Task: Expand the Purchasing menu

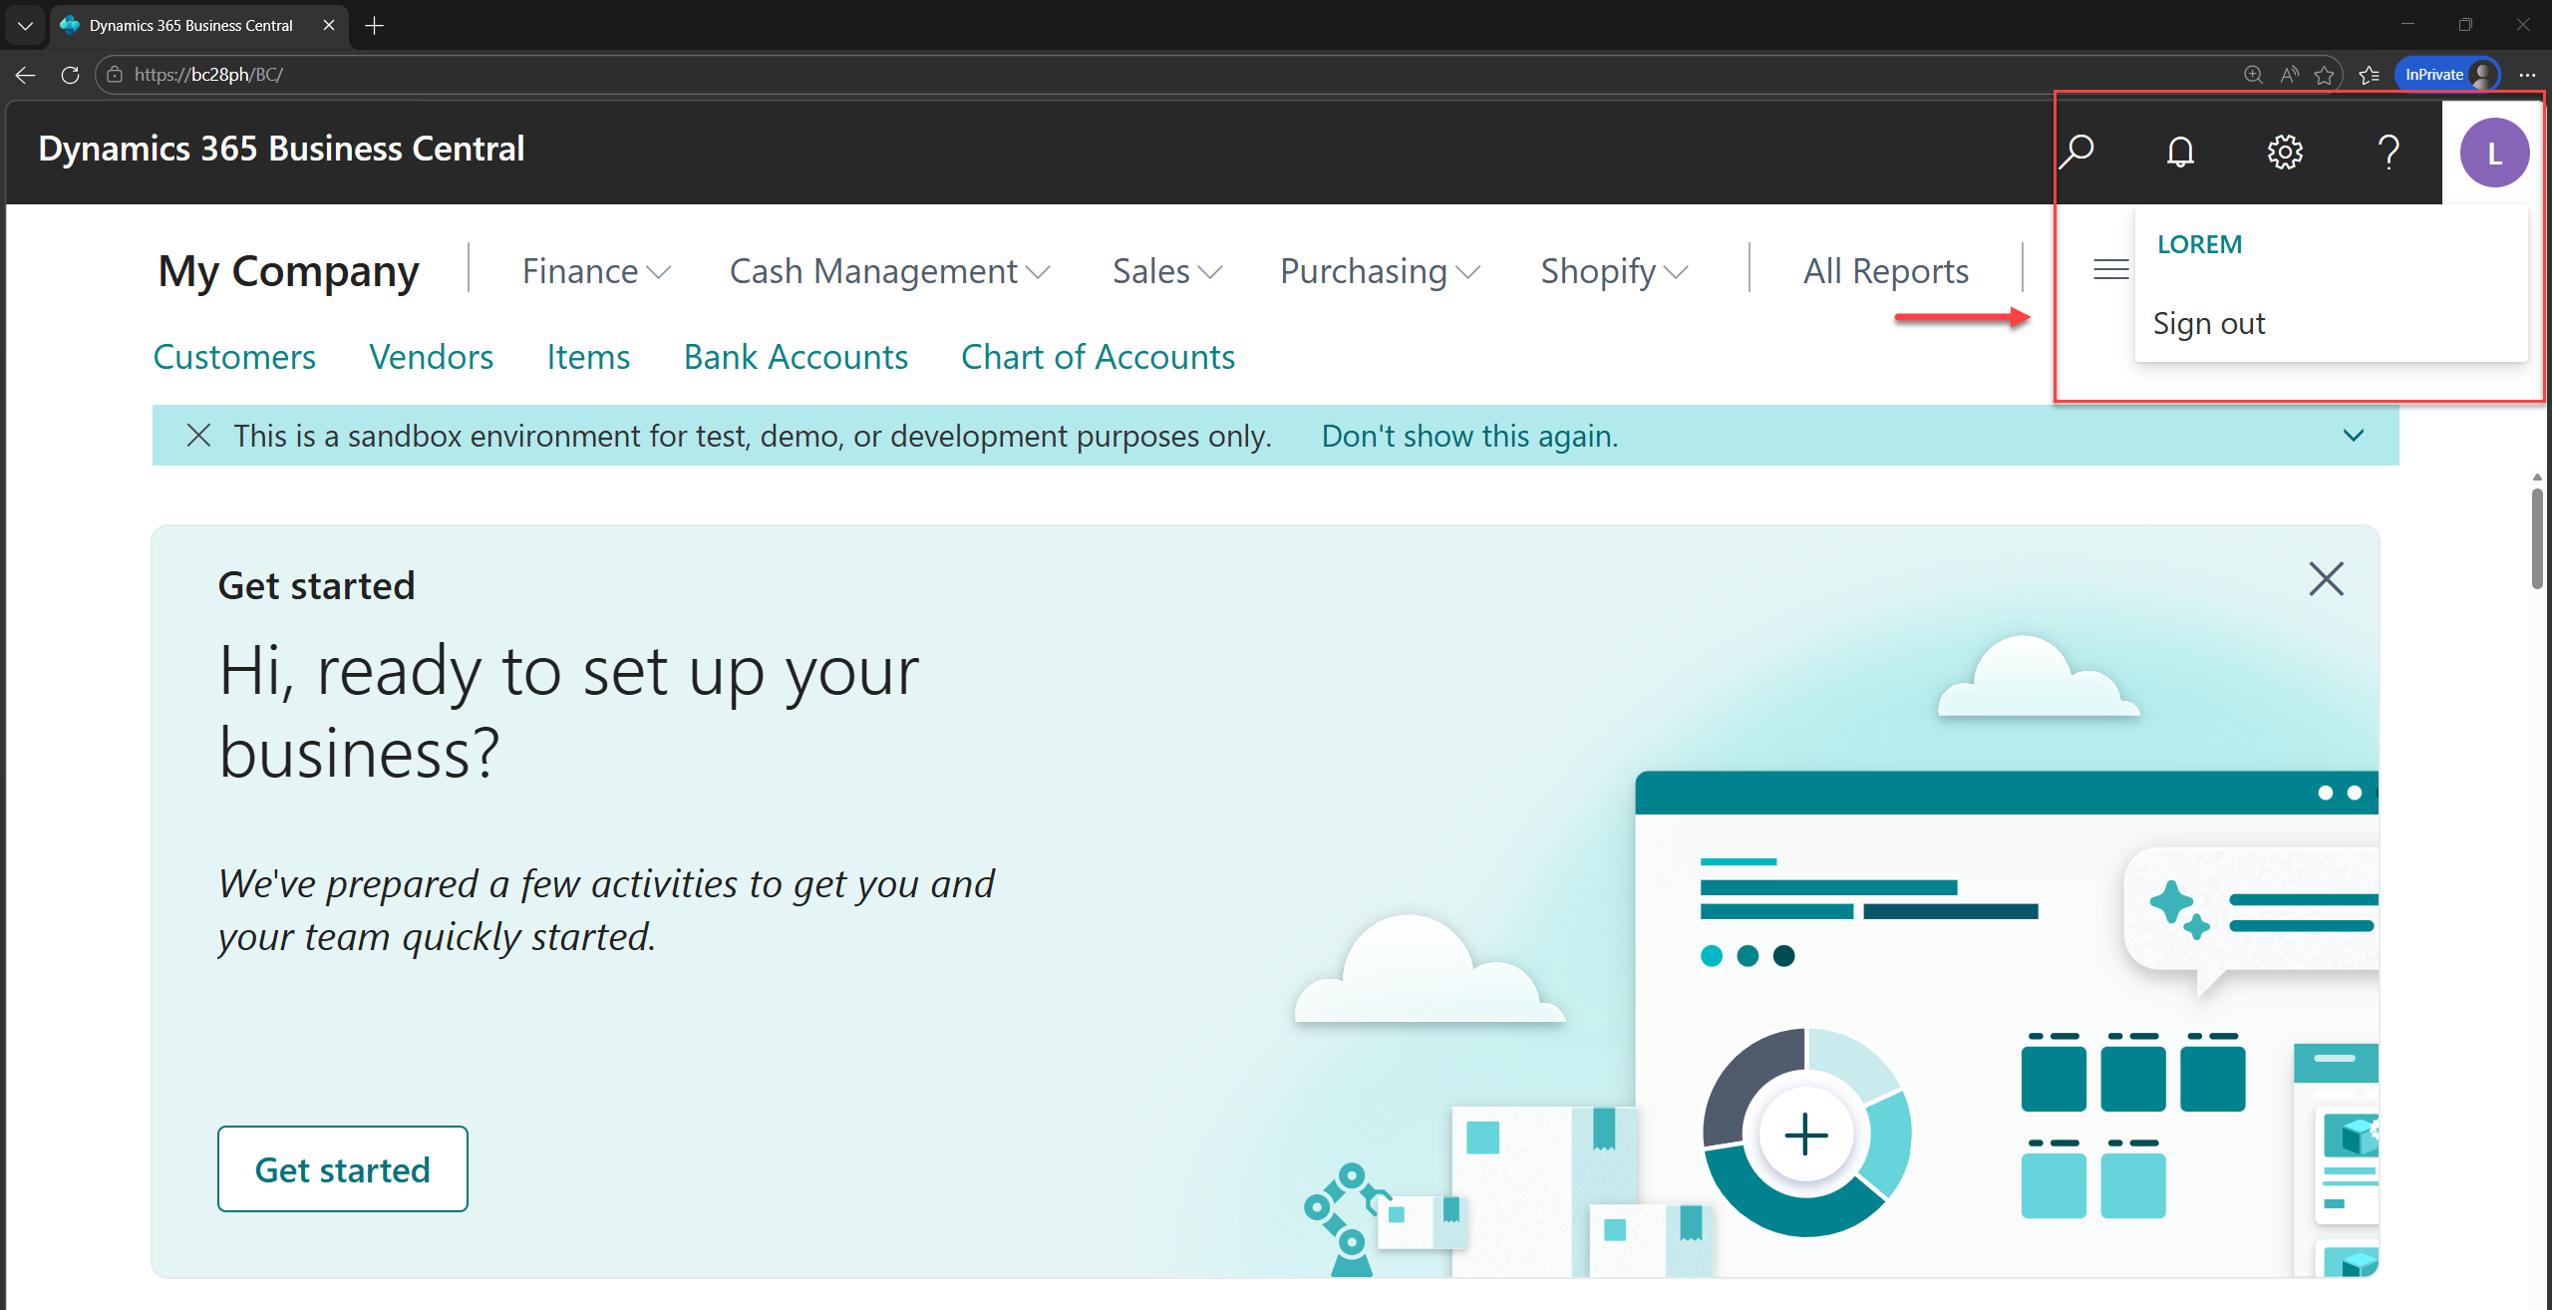Action: [x=1381, y=271]
